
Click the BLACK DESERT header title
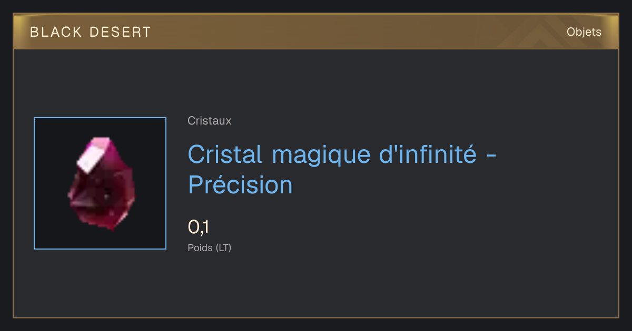pyautogui.click(x=91, y=32)
